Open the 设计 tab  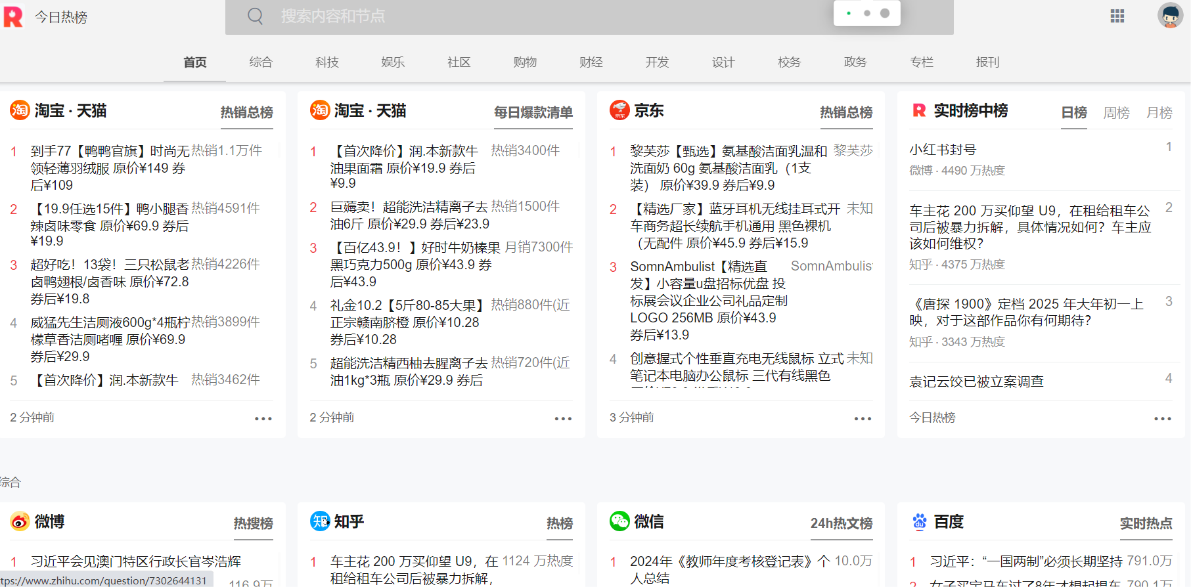coord(723,62)
